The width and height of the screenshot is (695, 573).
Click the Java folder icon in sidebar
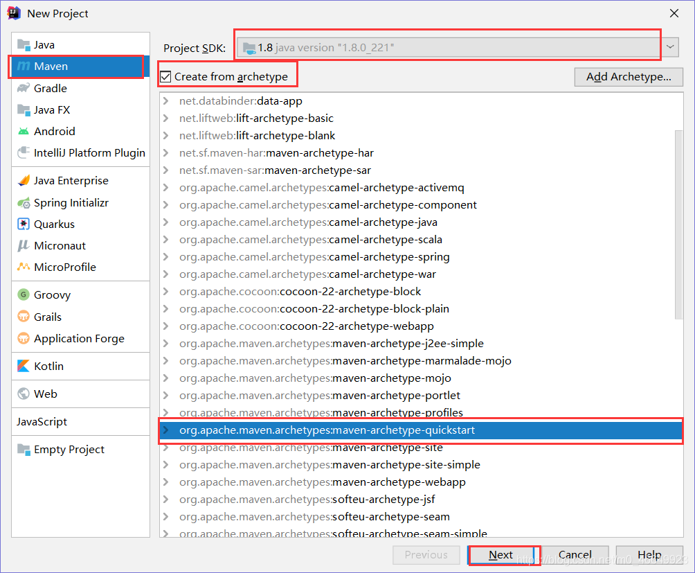pos(24,45)
